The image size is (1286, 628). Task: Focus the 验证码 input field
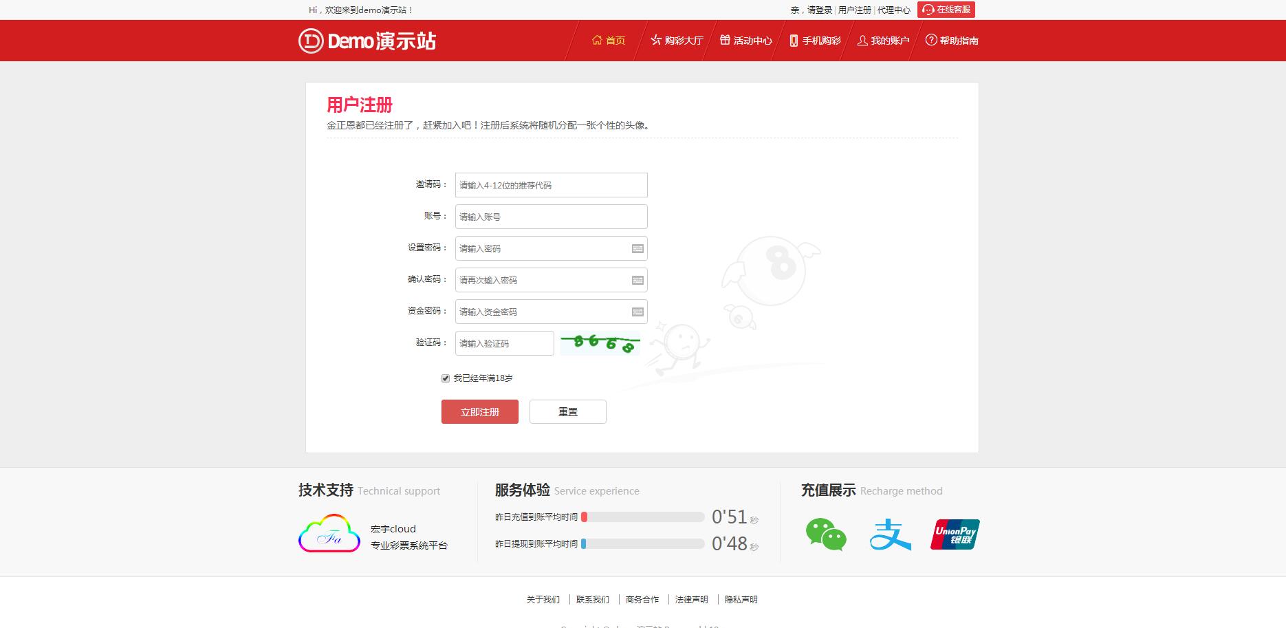click(505, 343)
